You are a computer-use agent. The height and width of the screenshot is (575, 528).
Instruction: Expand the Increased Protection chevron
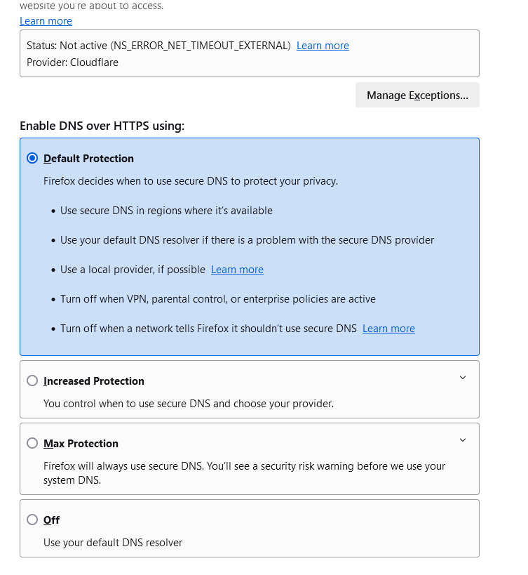pyautogui.click(x=462, y=378)
